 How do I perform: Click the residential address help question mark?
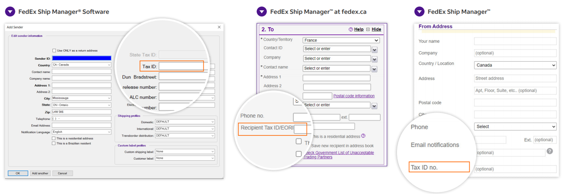click(363, 136)
